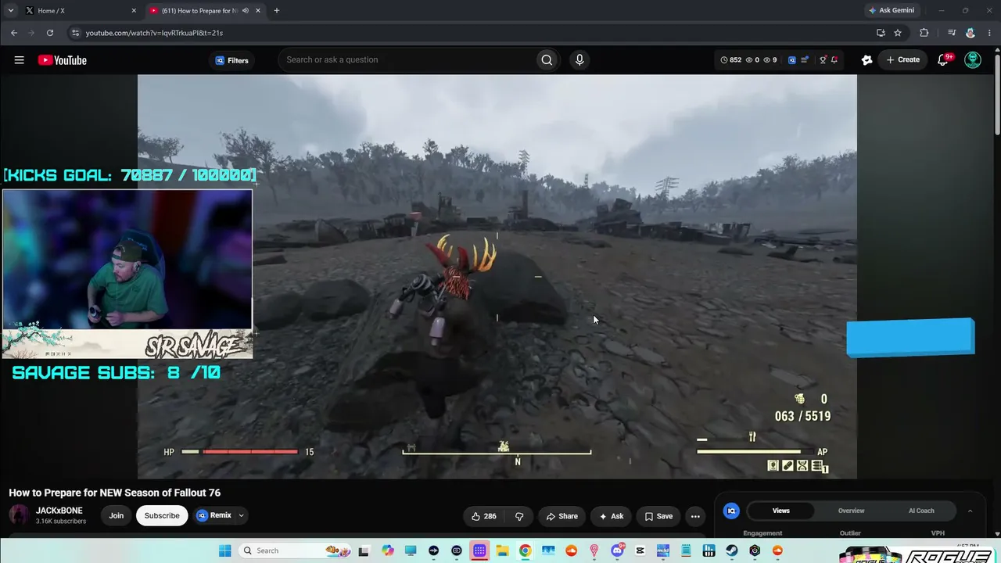Open the Windows Start menu
This screenshot has width=1001, height=563.
point(225,550)
